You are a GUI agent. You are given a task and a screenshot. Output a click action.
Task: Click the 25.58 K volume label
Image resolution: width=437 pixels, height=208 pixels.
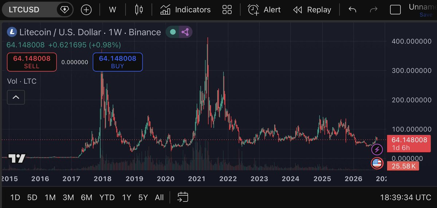[403, 166]
